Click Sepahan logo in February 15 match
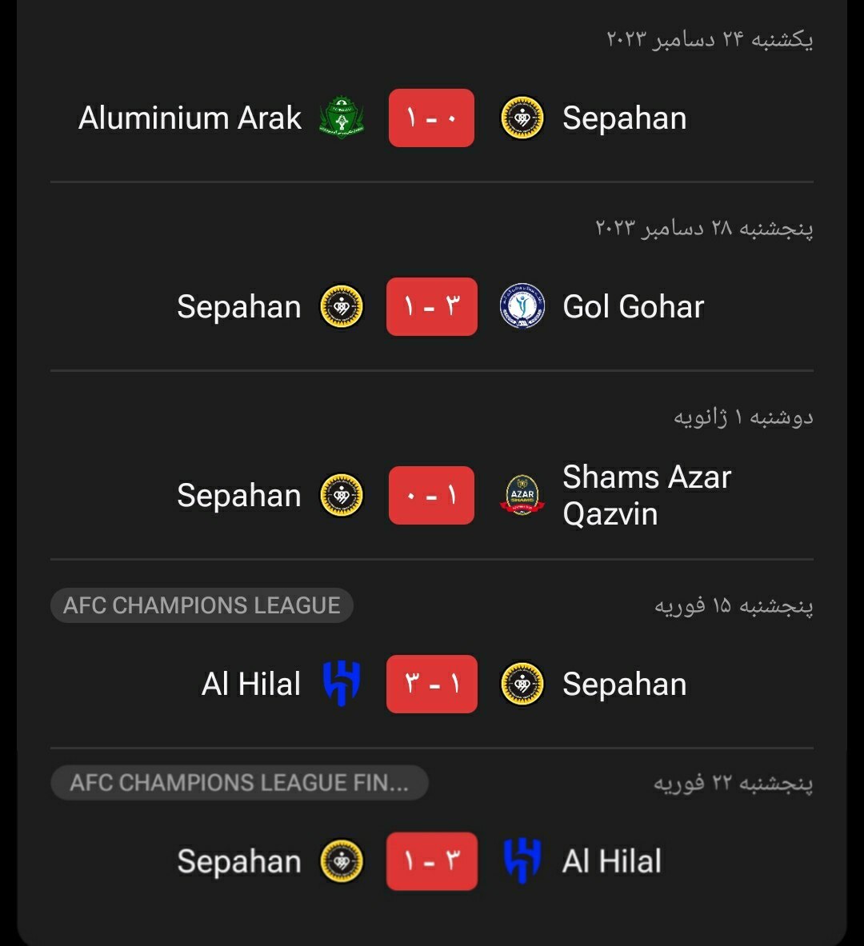The width and height of the screenshot is (864, 946). pyautogui.click(x=522, y=685)
